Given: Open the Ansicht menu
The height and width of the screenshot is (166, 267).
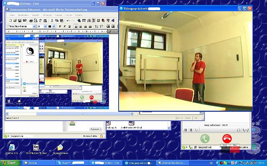Looking at the screenshot, I should [36, 15].
